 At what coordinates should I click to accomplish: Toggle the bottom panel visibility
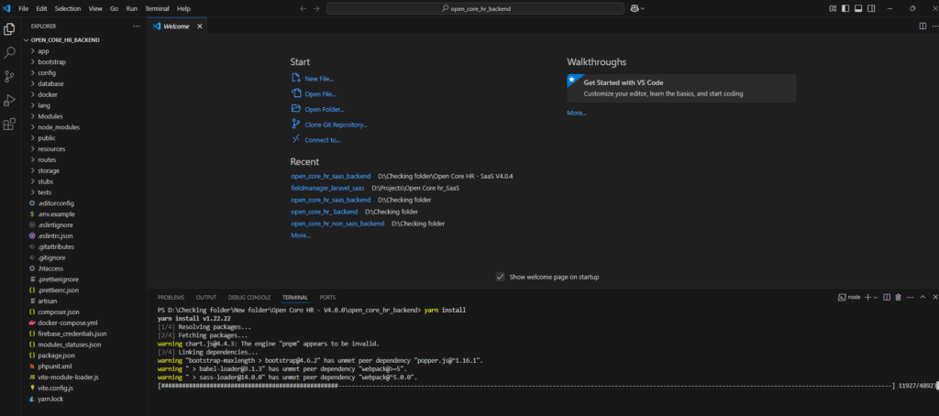coord(858,8)
